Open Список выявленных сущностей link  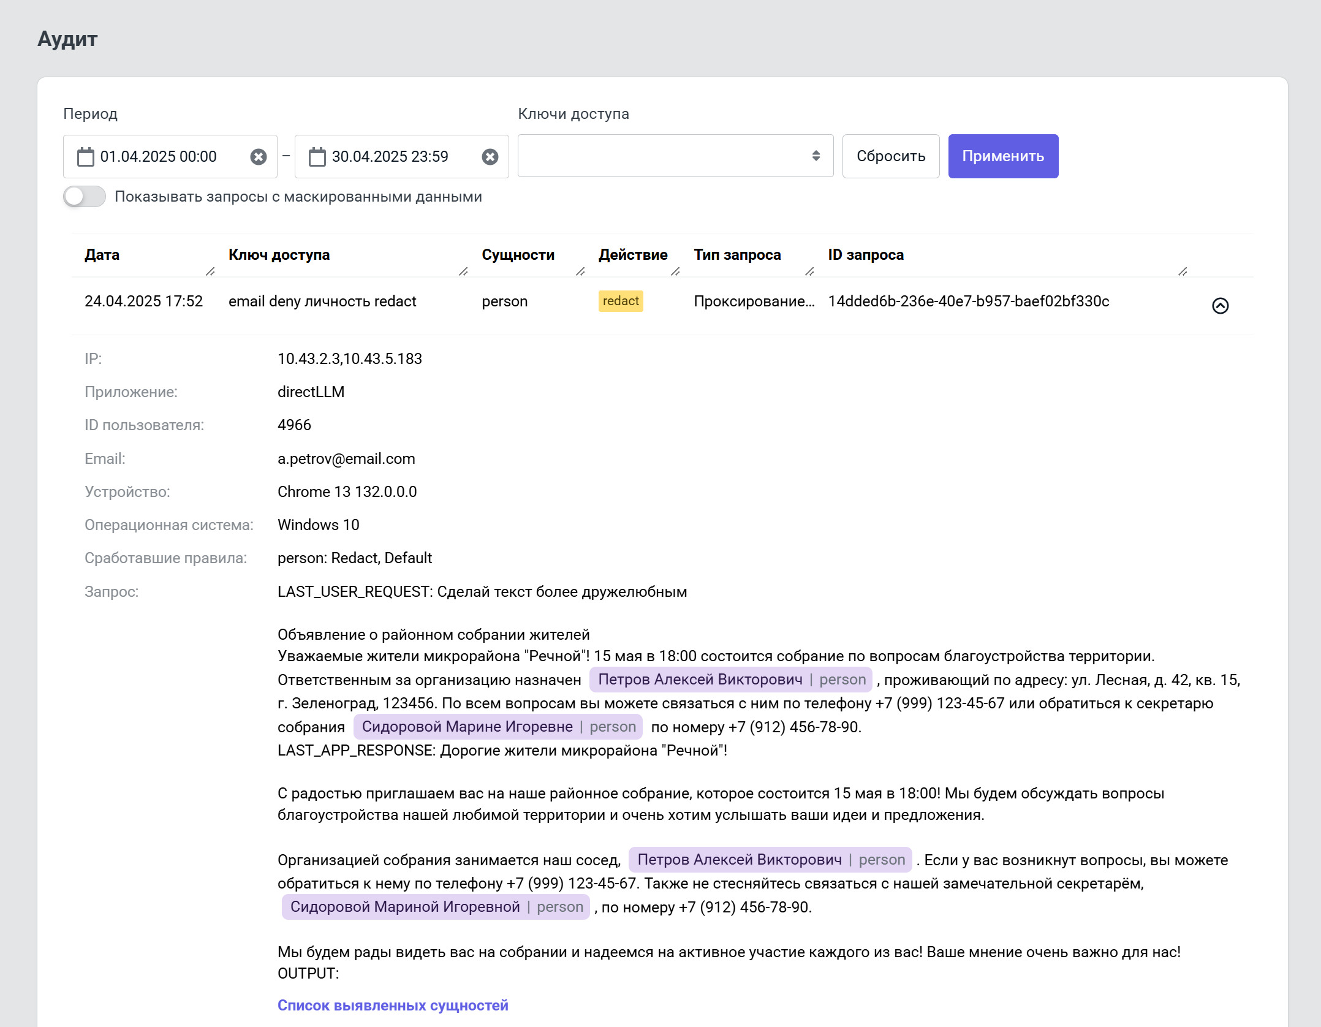click(393, 1005)
